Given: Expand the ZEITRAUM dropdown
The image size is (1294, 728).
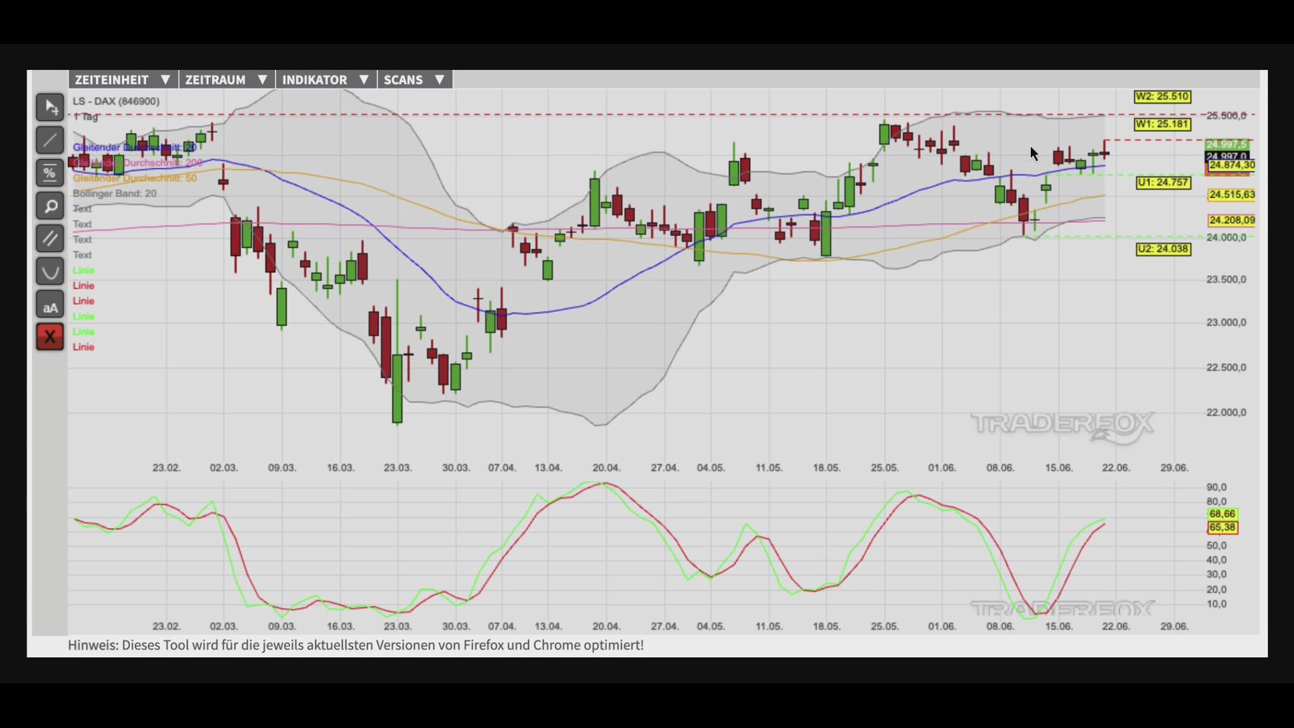Looking at the screenshot, I should click(226, 80).
